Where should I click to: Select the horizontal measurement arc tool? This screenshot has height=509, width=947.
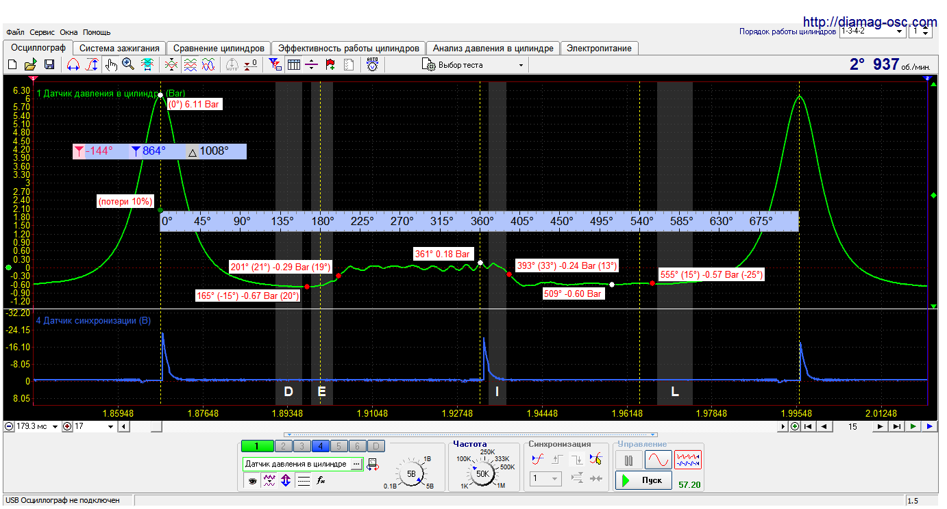coord(73,64)
